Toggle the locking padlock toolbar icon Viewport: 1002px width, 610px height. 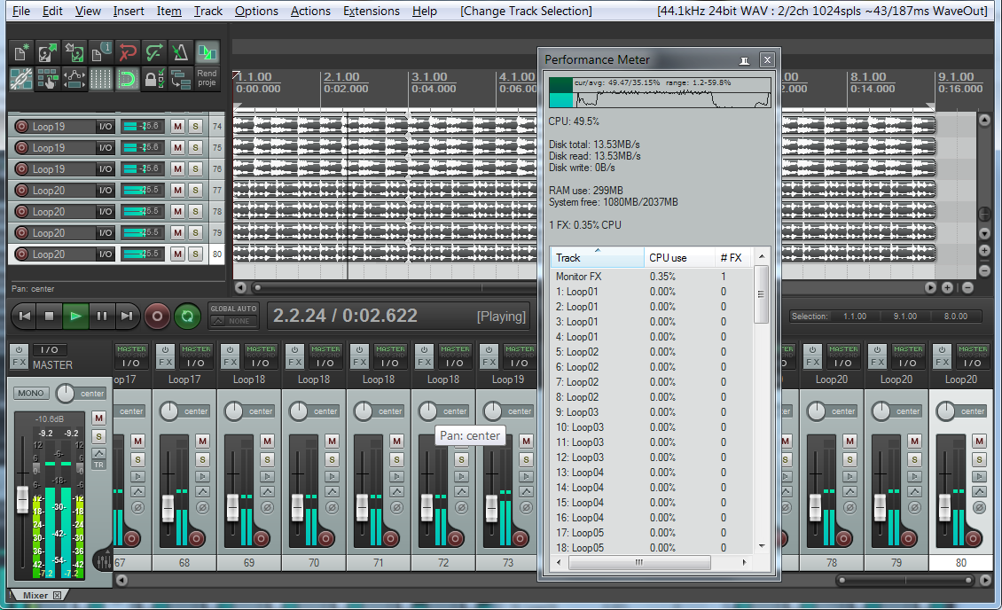point(153,80)
